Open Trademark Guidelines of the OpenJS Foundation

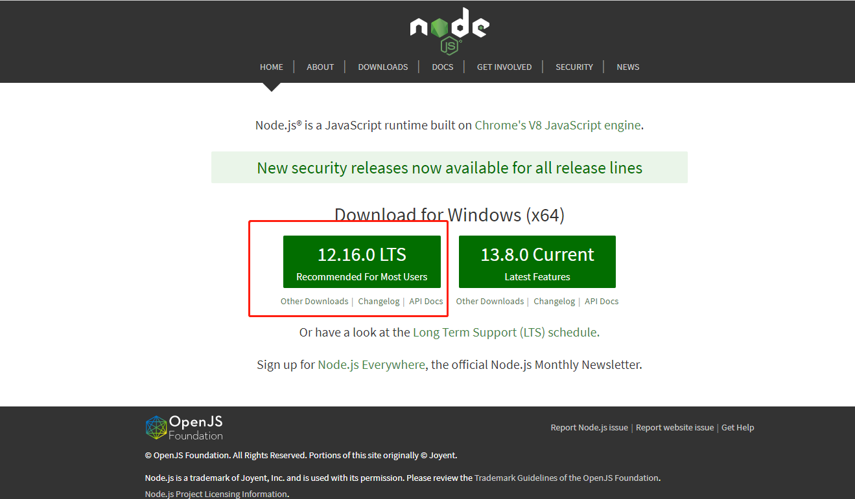[x=567, y=478]
